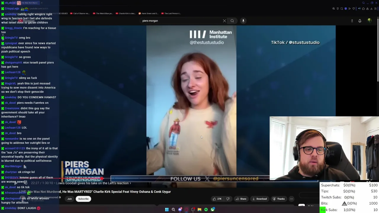379x213 pixels.
Task: Clear the 'piers morgan' search text
Action: [224, 21]
